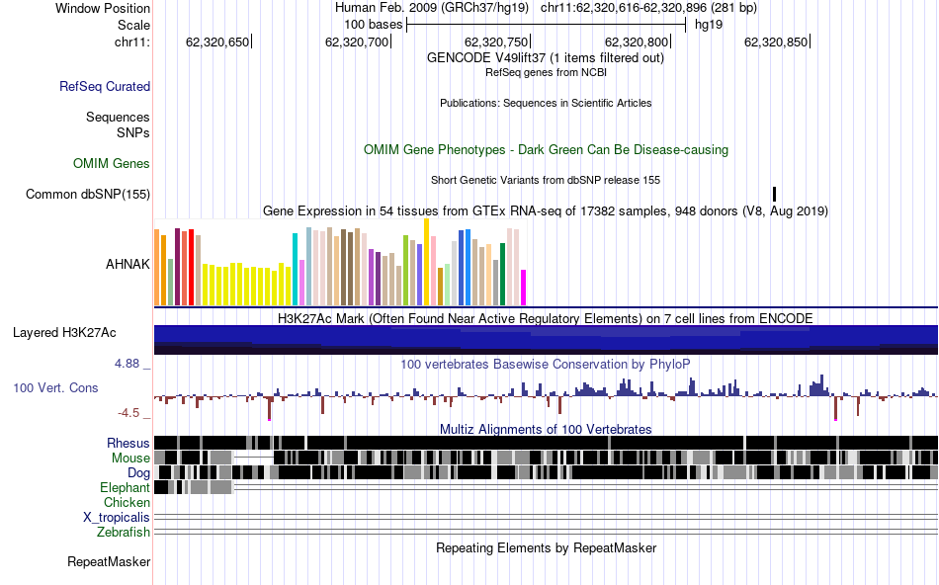Open 'Multiz Alignments of 100 Vertebrates' title
This screenshot has width=939, height=585.
tap(546, 429)
